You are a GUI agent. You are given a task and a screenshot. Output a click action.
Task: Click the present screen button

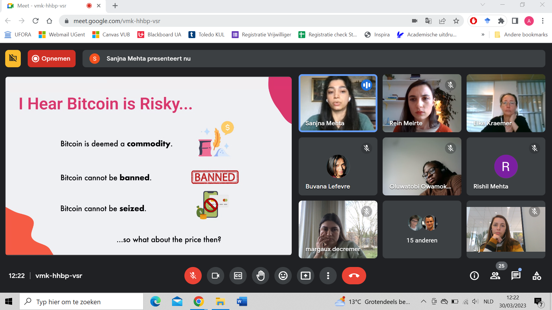pos(305,276)
